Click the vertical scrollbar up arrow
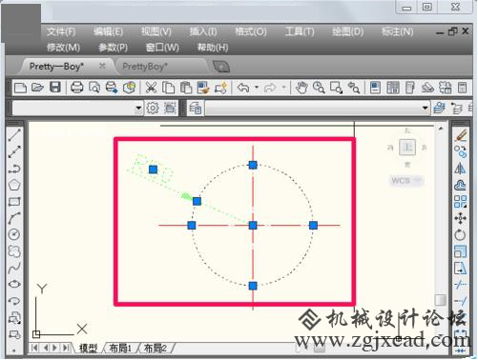Screen dimensions: 478x360 pyautogui.click(x=441, y=129)
